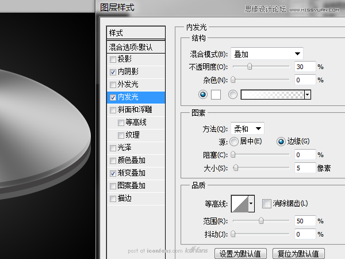The image size is (345, 259).
Task: Choose 边缘 edge as glow source
Action: [x=281, y=142]
